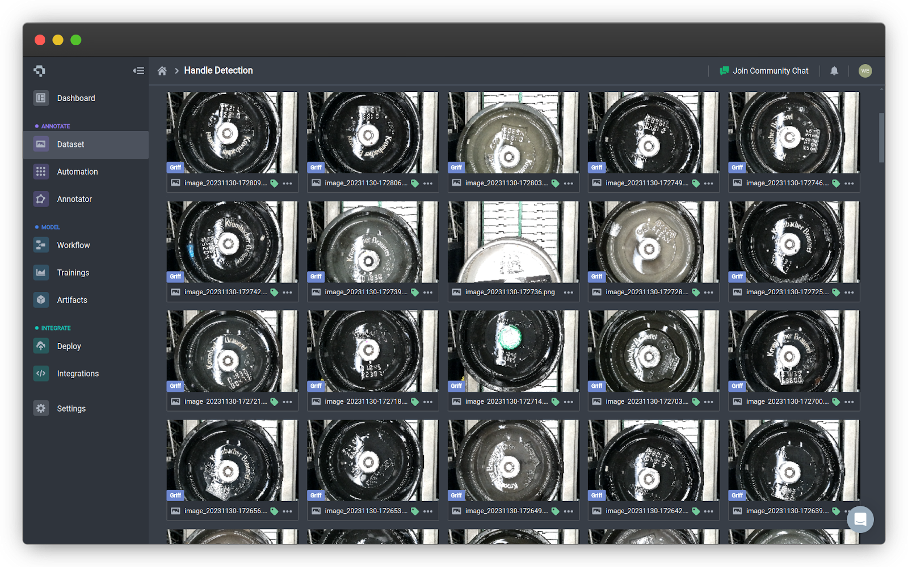Open the Annotator tool

(x=74, y=199)
